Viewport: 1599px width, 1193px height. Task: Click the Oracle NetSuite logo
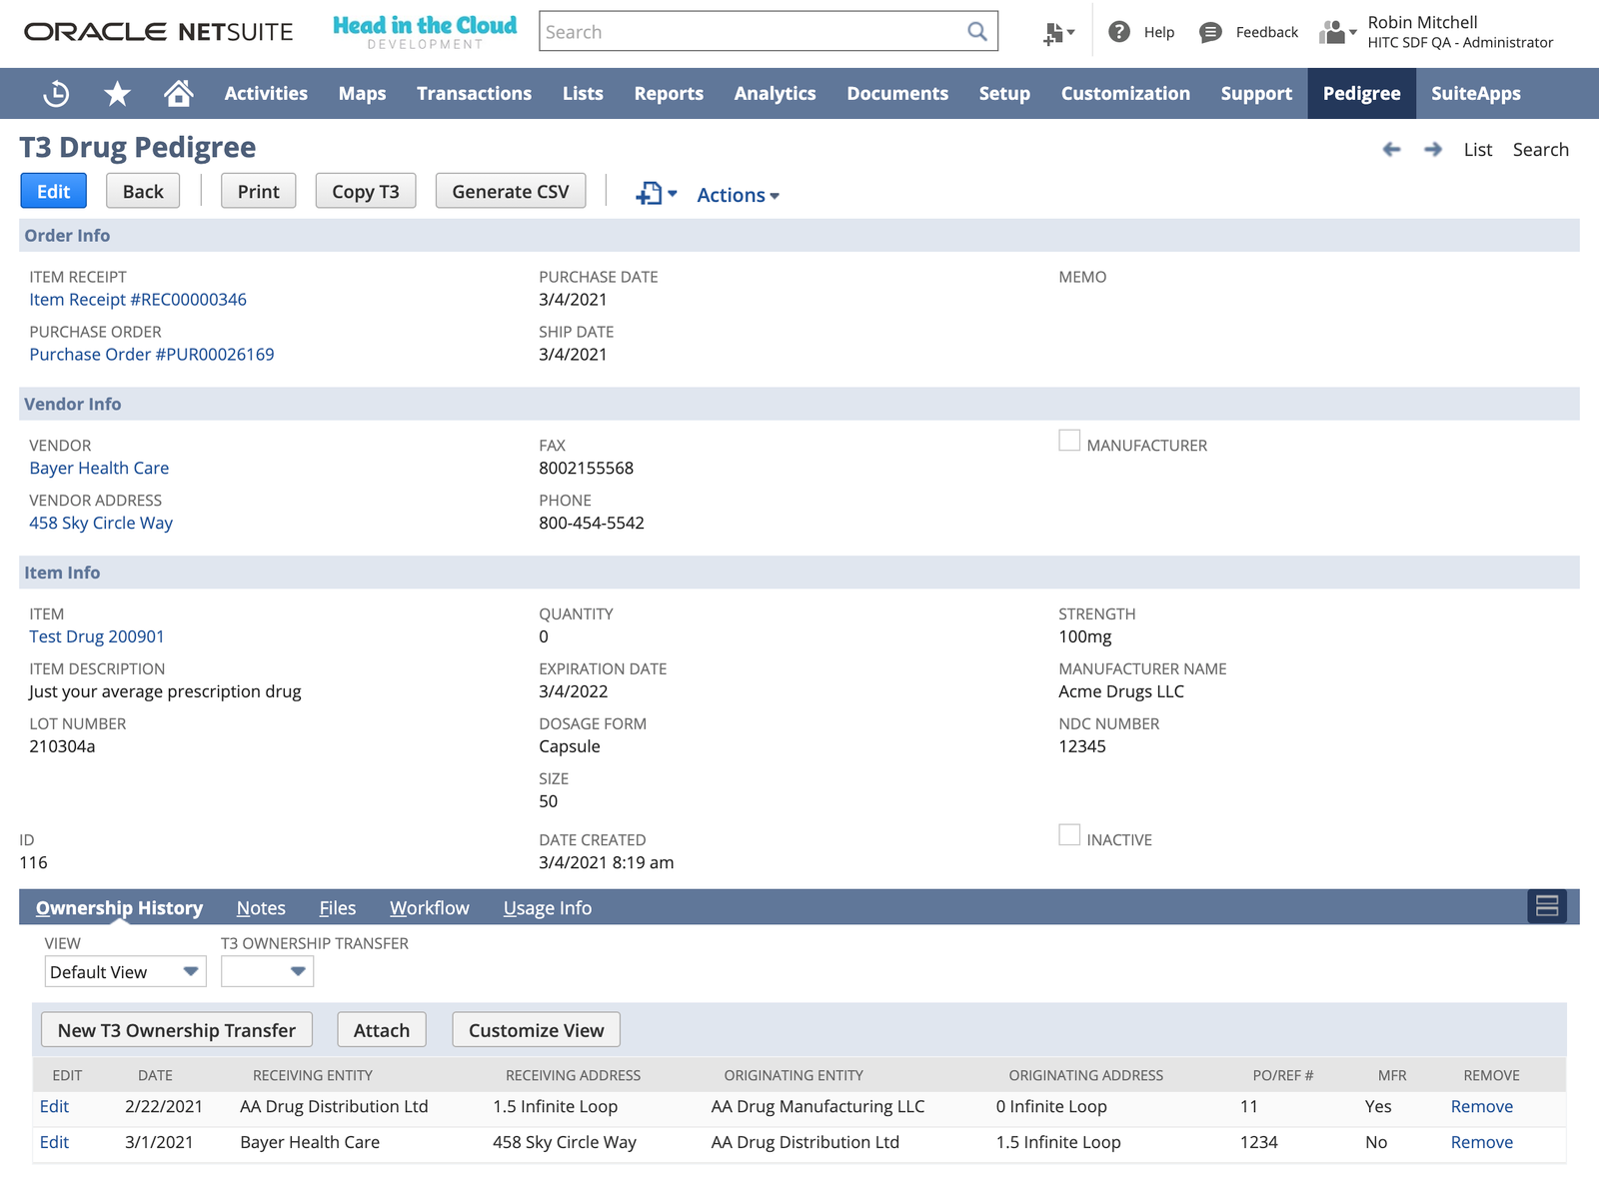159,32
